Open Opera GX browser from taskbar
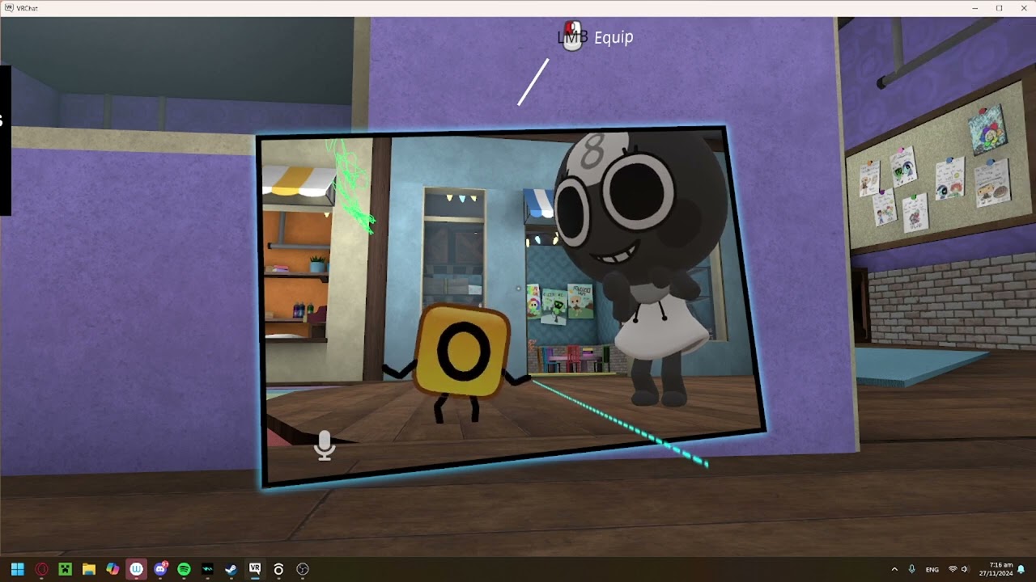The image size is (1036, 582). 41,569
